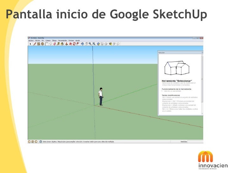The height and width of the screenshot is (173, 231).
Task: Click first round status bar icon
Action: [29, 142]
